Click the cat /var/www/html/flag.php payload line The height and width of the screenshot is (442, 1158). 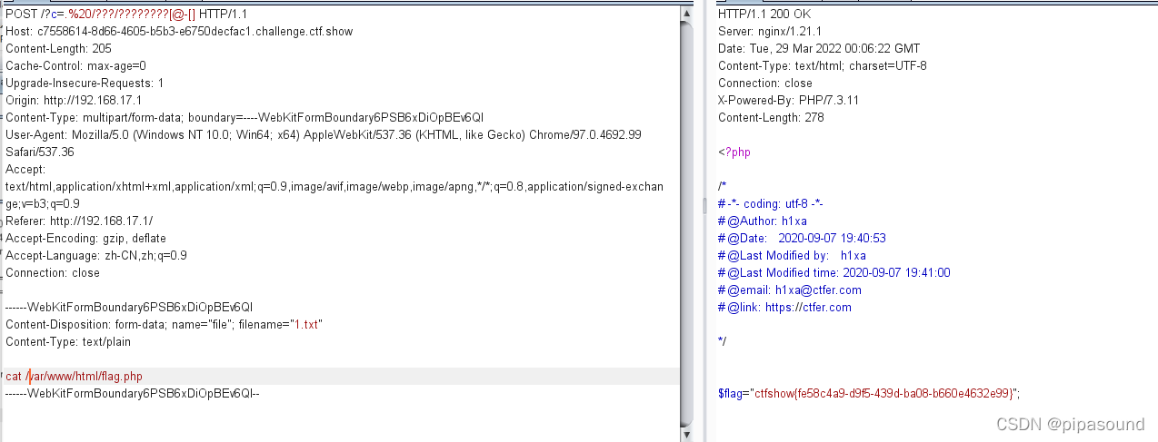pyautogui.click(x=74, y=377)
